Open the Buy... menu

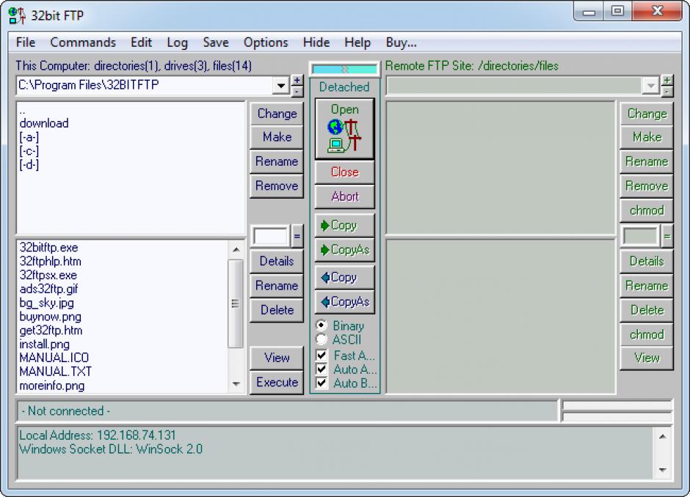point(401,43)
